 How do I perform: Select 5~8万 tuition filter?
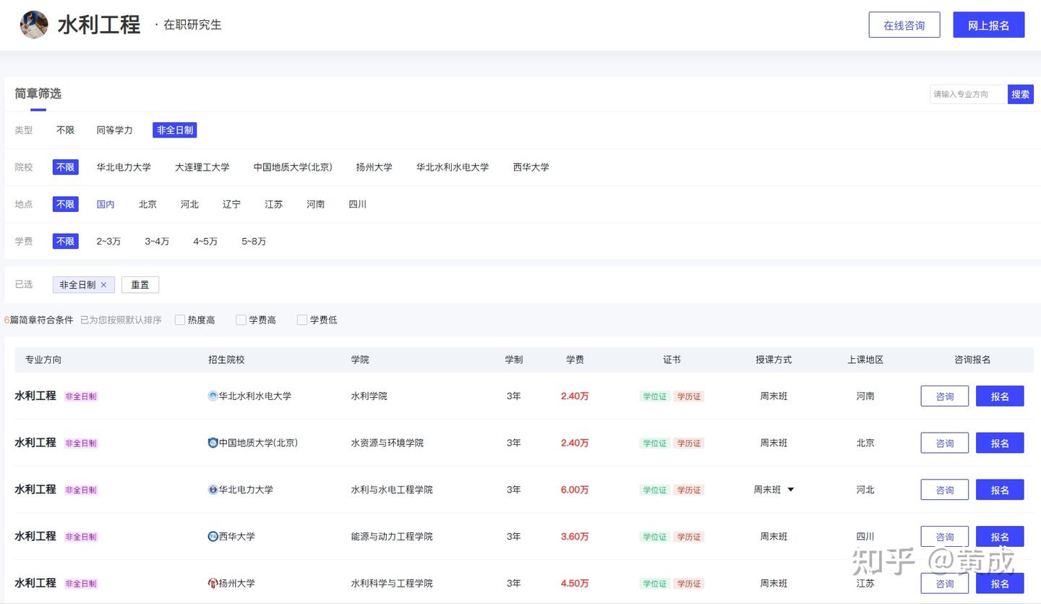click(254, 241)
